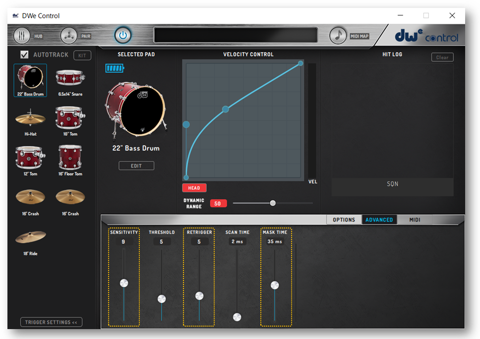The width and height of the screenshot is (480, 339).
Task: Click the Retrigger slider knob
Action: (x=199, y=296)
